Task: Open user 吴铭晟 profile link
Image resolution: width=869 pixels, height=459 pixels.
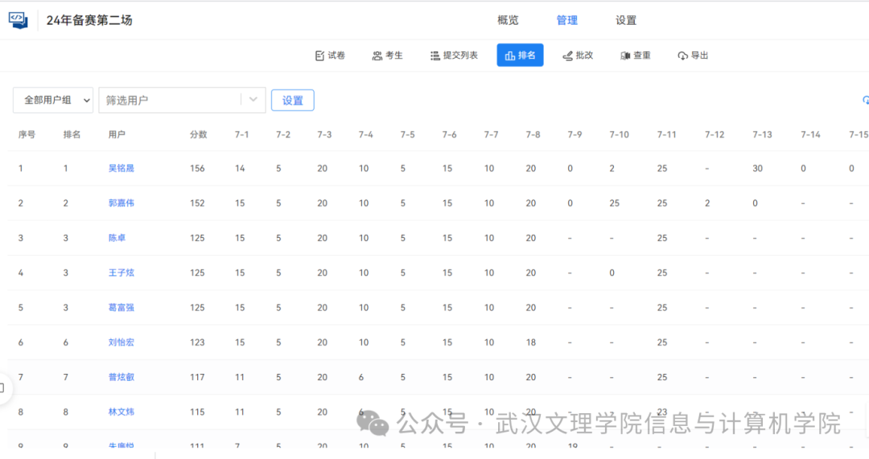Action: click(x=121, y=169)
